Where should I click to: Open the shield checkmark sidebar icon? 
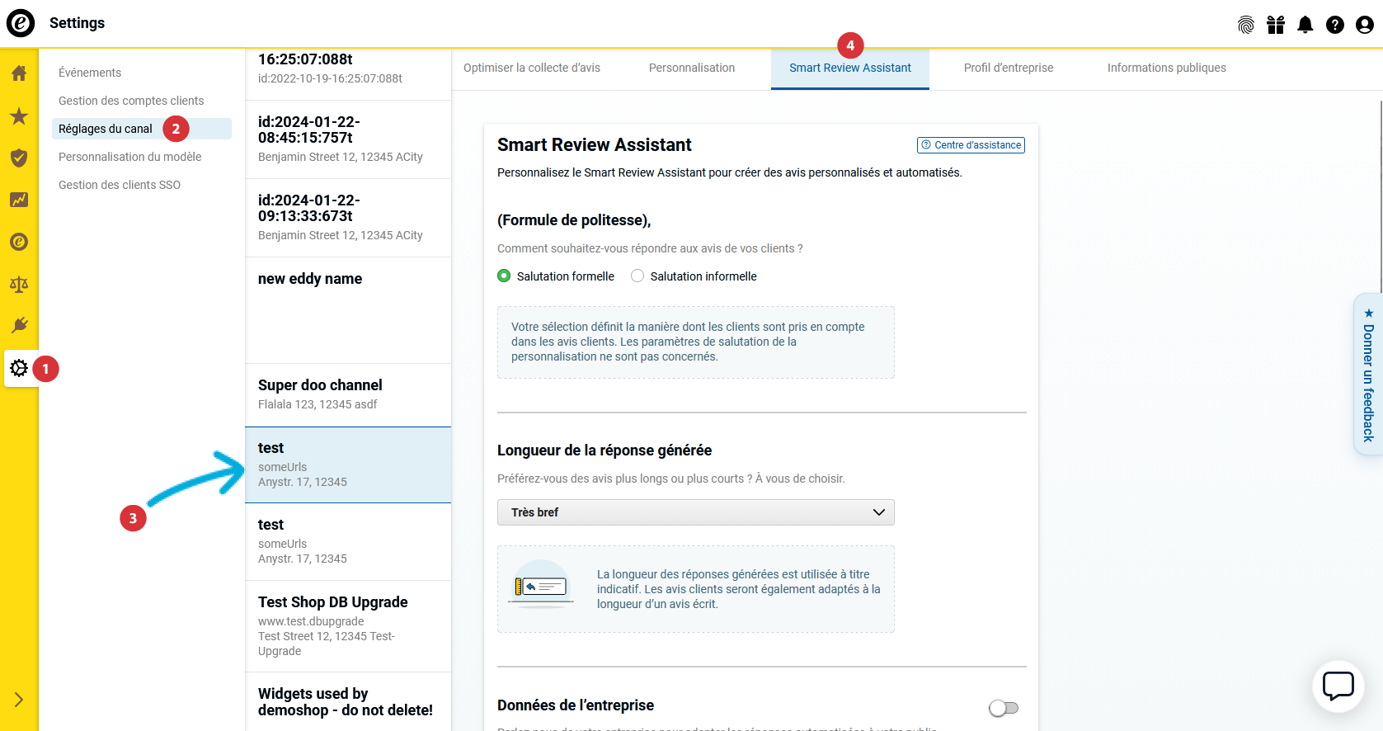click(19, 158)
